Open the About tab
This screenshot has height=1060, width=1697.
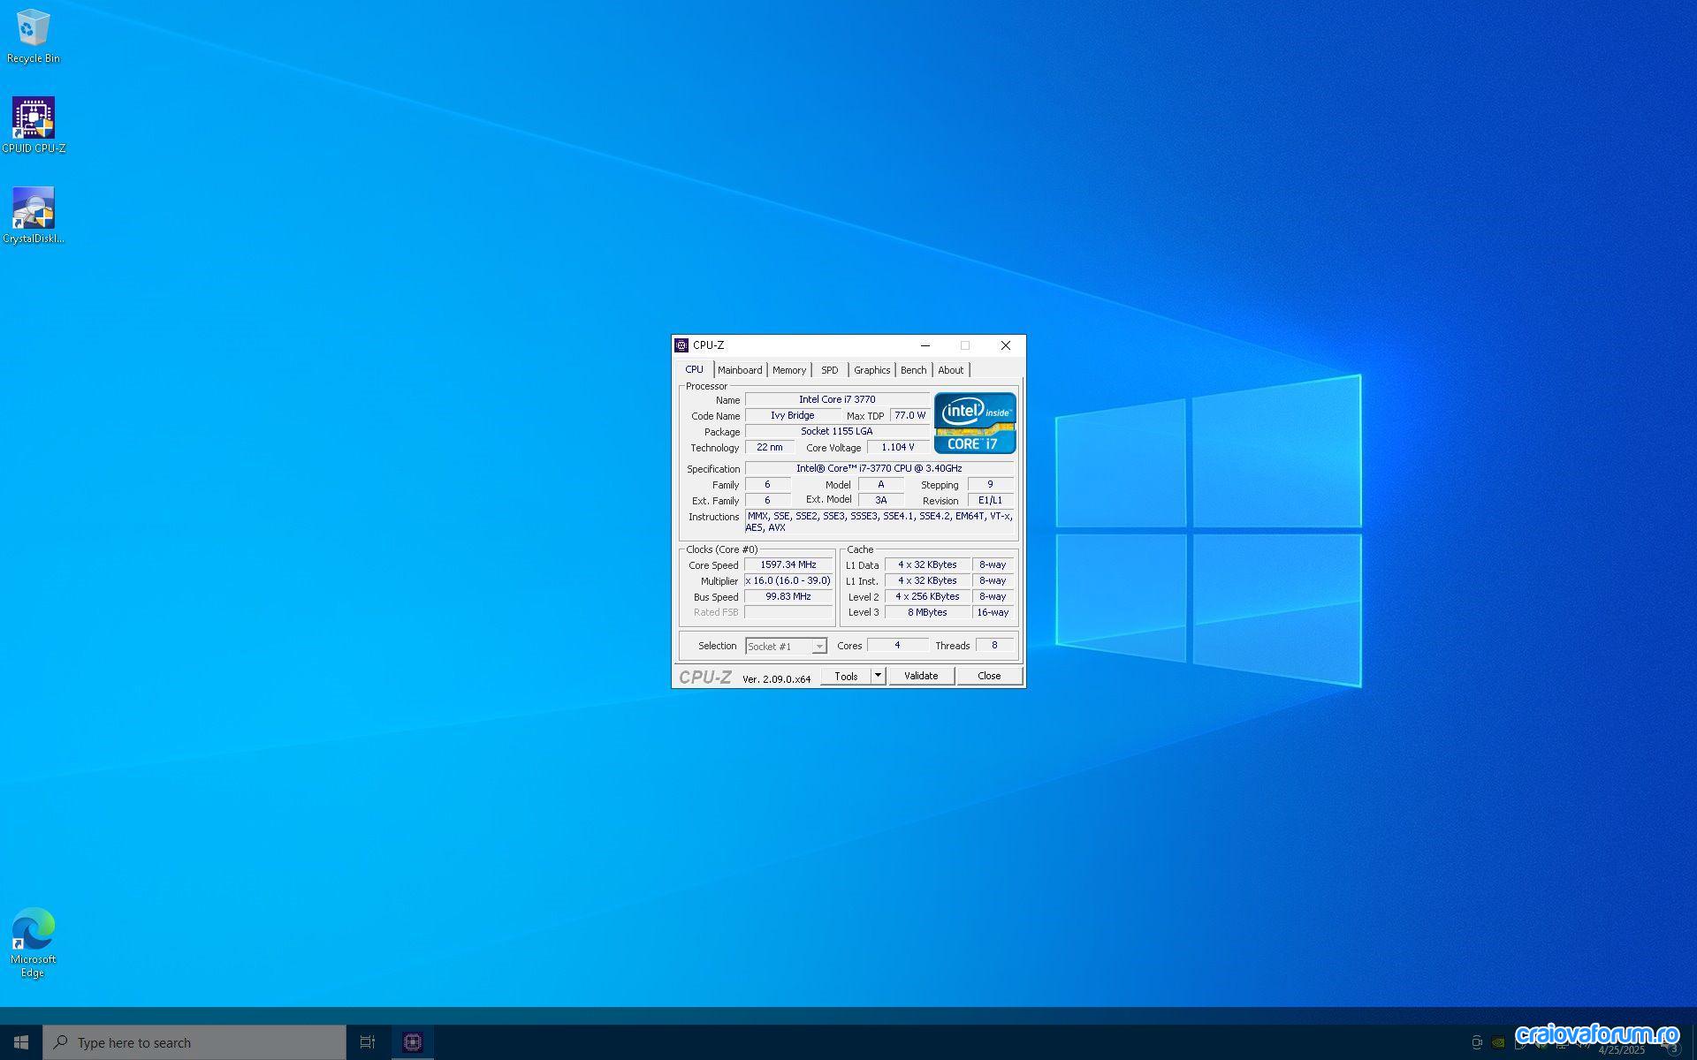(x=950, y=370)
